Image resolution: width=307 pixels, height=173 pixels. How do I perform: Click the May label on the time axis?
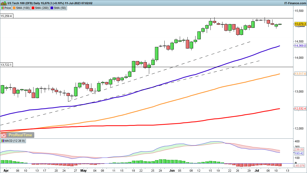point(83,170)
